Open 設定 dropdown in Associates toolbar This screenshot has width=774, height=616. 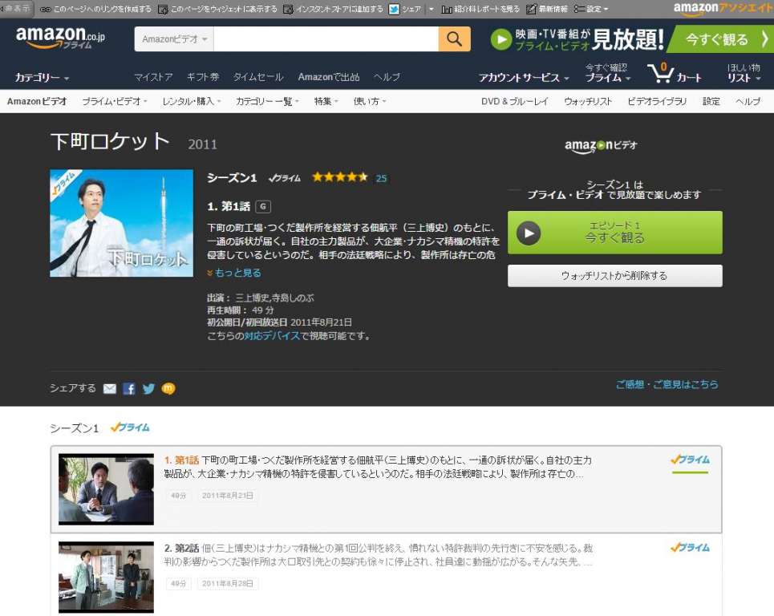pyautogui.click(x=591, y=9)
